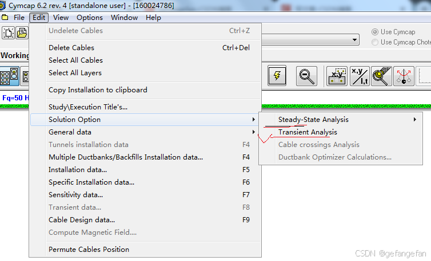Click greyed Ductbank Optimizer Calculations entry
This screenshot has width=431, height=261.
(x=341, y=157)
